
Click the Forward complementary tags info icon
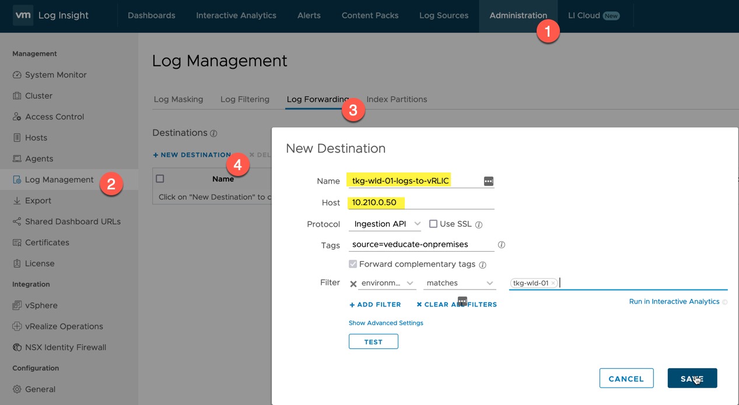[x=482, y=265]
